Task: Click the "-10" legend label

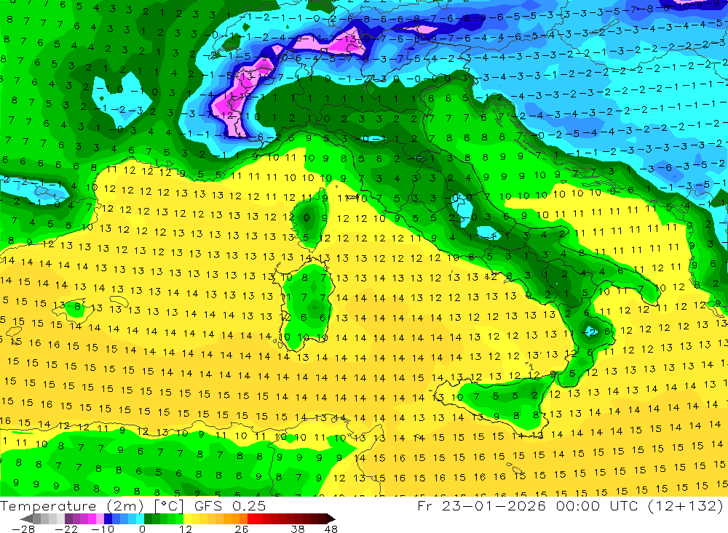Action: [103, 529]
